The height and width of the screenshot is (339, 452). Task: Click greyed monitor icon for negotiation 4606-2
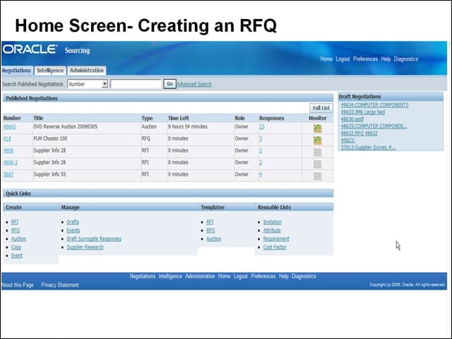coord(317,164)
